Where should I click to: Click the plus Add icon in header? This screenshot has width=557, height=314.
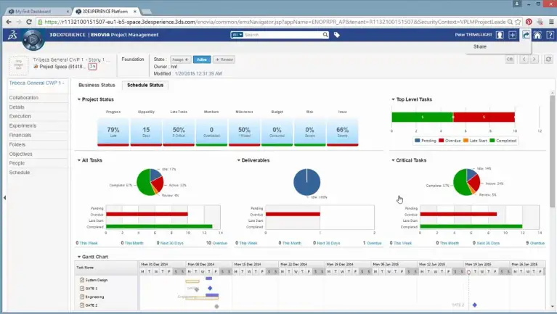pos(512,35)
